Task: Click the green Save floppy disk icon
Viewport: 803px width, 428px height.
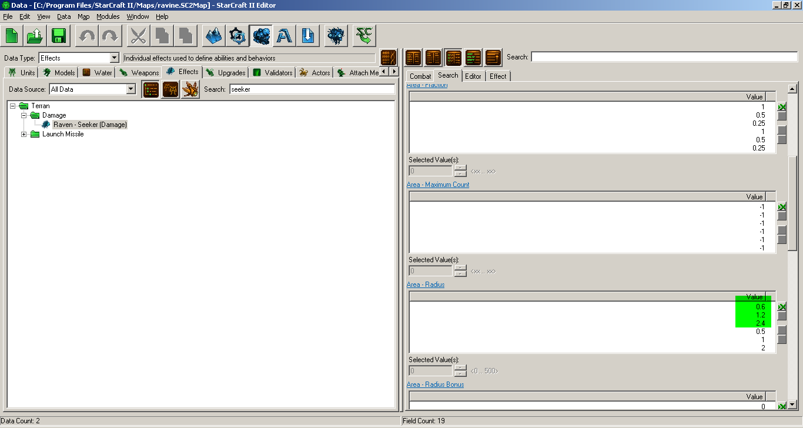Action: pos(59,36)
